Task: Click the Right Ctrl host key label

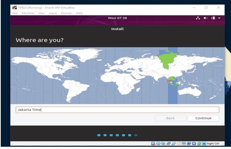Action: [213, 143]
